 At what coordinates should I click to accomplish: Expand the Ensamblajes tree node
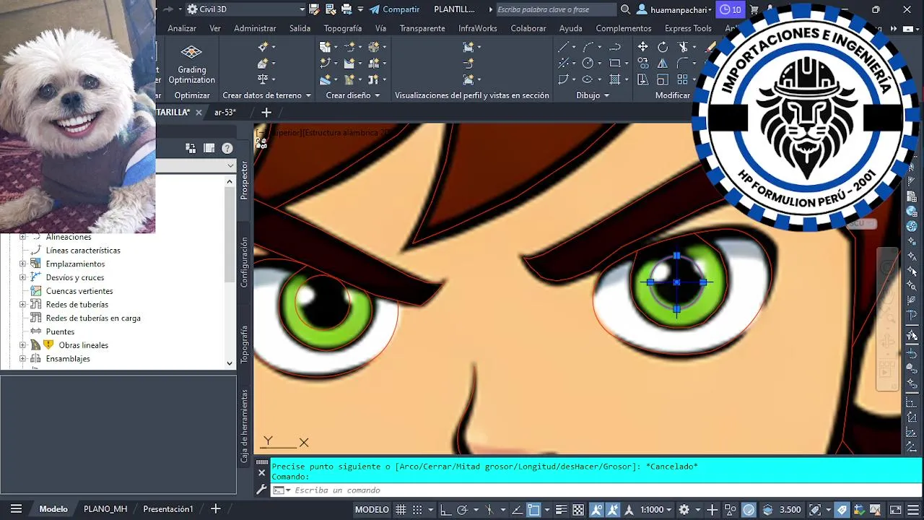(22, 359)
